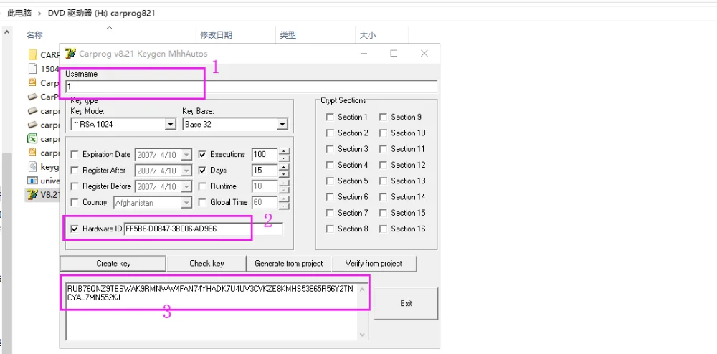Check the Section 3 checkbox

coord(330,149)
